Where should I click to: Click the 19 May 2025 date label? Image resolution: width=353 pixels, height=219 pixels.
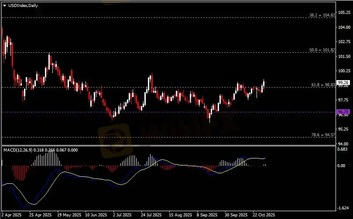[x=69, y=215]
